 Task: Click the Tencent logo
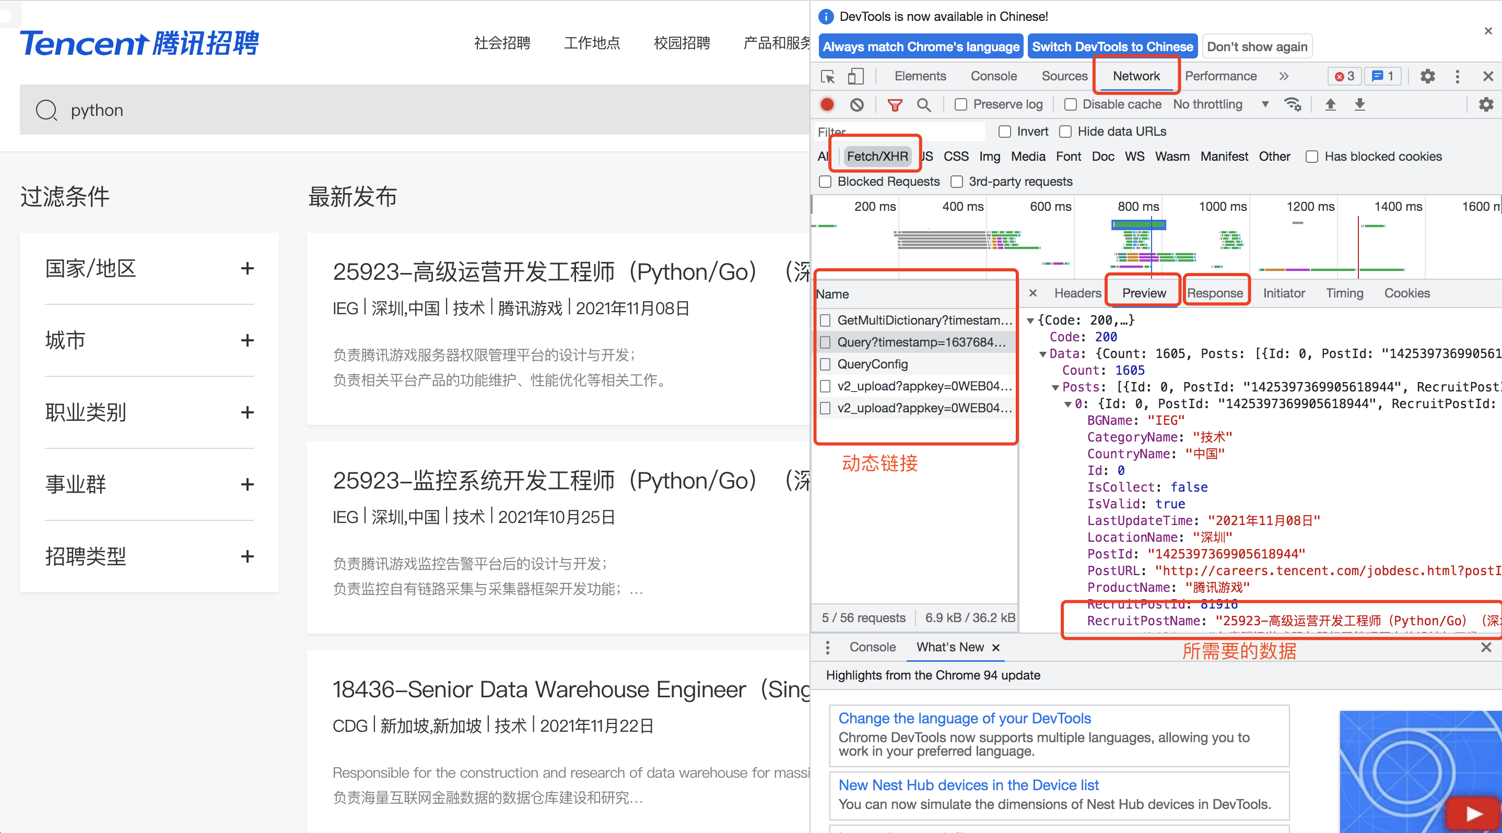pyautogui.click(x=139, y=44)
